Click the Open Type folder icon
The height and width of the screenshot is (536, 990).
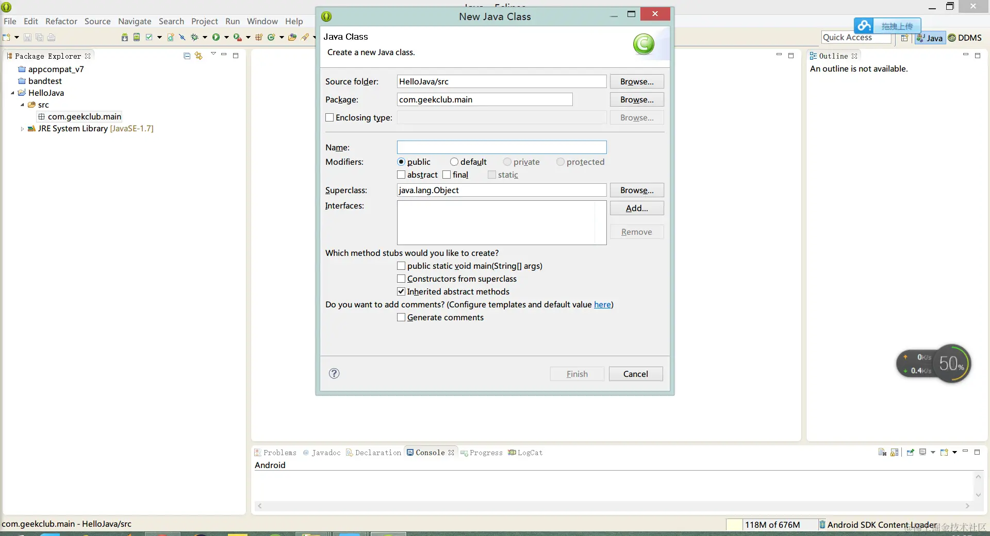click(292, 37)
